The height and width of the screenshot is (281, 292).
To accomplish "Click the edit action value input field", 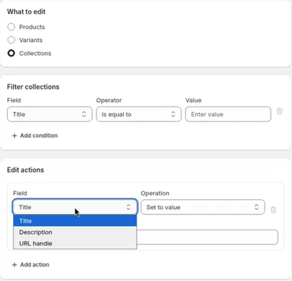I will coord(208,237).
